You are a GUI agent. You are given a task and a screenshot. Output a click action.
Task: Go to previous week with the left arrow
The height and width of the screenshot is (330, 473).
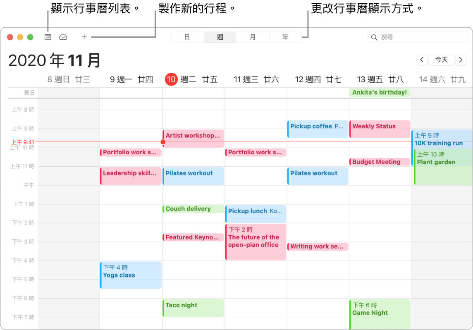422,60
